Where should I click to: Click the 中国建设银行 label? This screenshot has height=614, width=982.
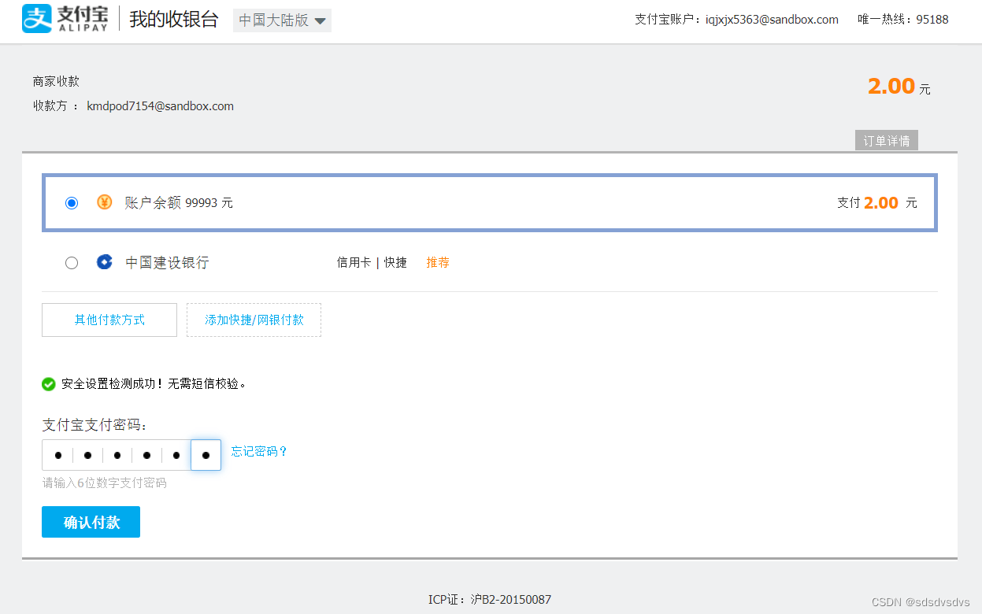168,263
